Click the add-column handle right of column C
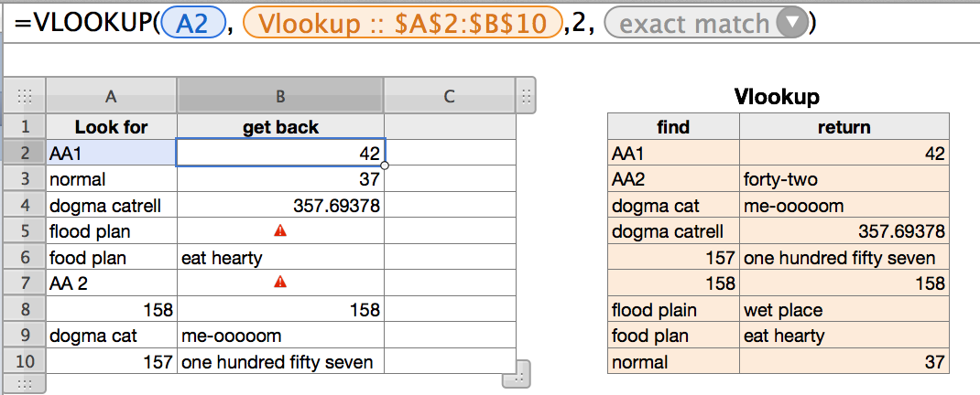This screenshot has height=395, width=980. click(x=526, y=95)
